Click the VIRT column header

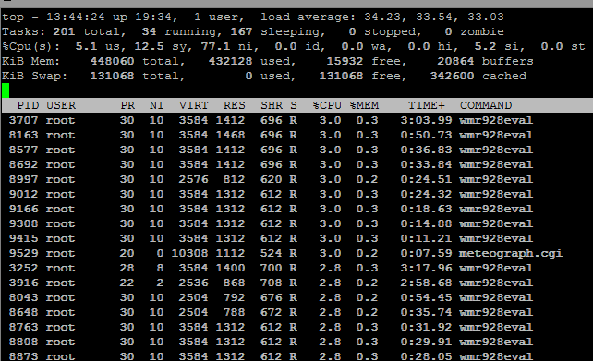tap(193, 105)
